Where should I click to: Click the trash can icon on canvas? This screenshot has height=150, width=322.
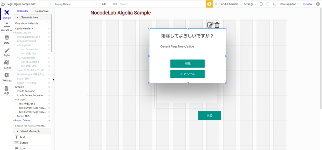217,25
